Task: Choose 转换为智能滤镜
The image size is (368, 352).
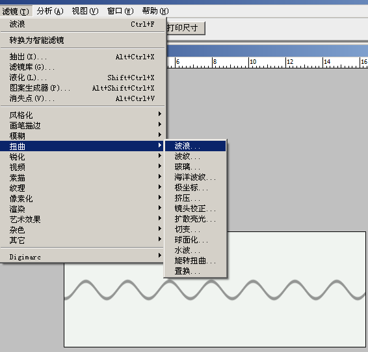Action: tap(82, 40)
